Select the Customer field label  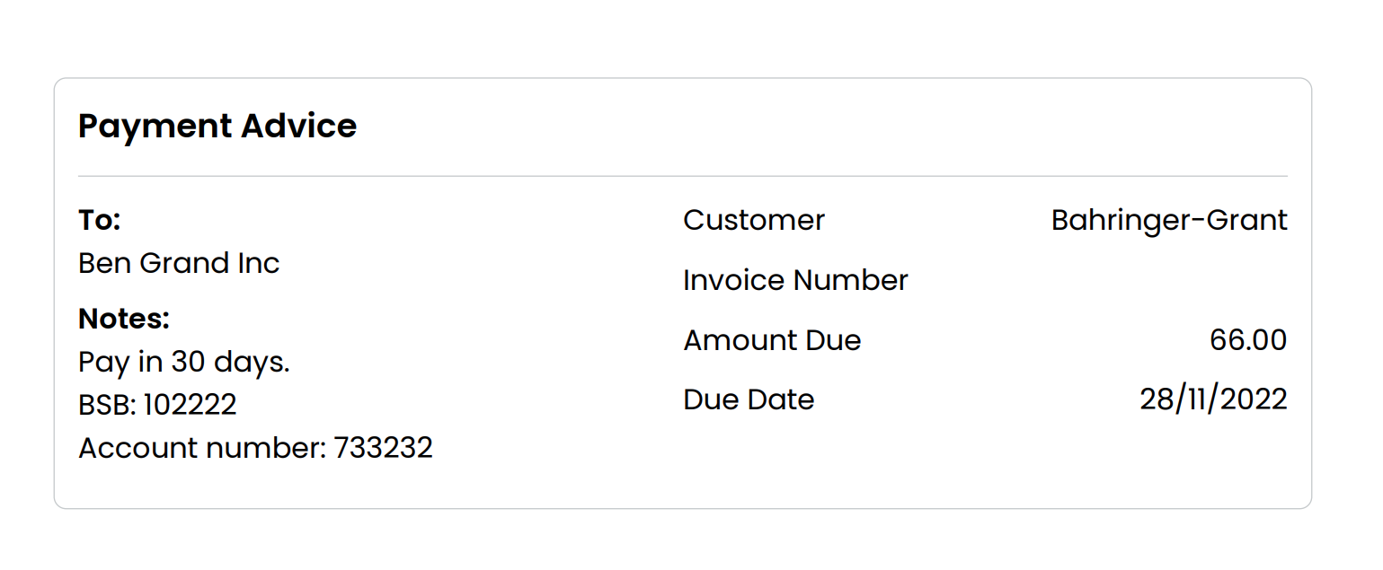754,220
